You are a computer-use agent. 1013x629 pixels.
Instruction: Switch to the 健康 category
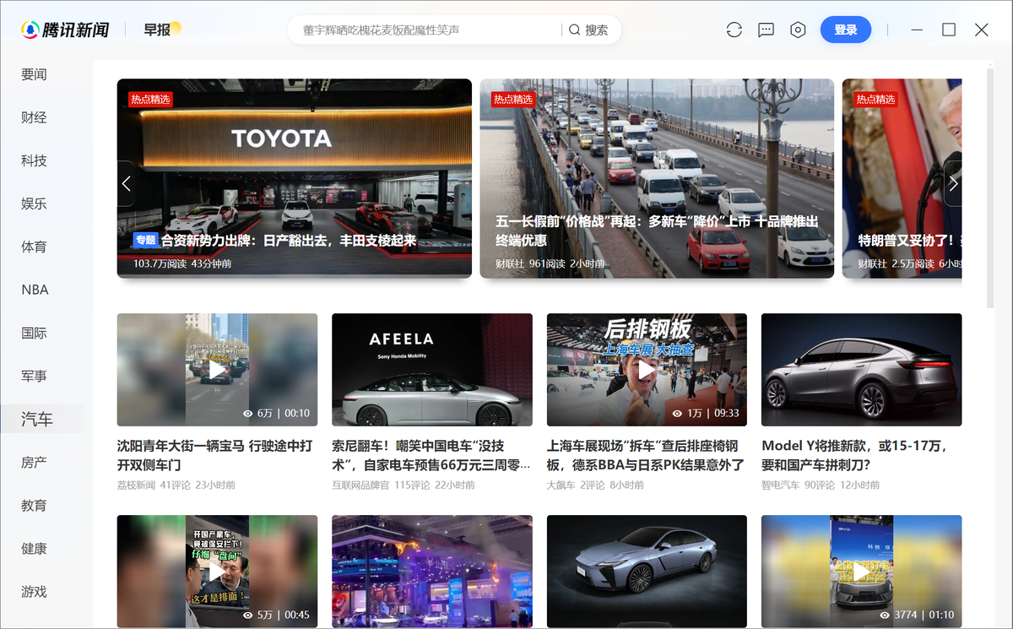click(34, 548)
